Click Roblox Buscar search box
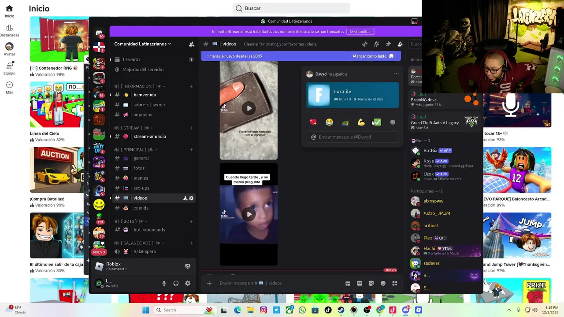The image size is (564, 317). (x=292, y=8)
